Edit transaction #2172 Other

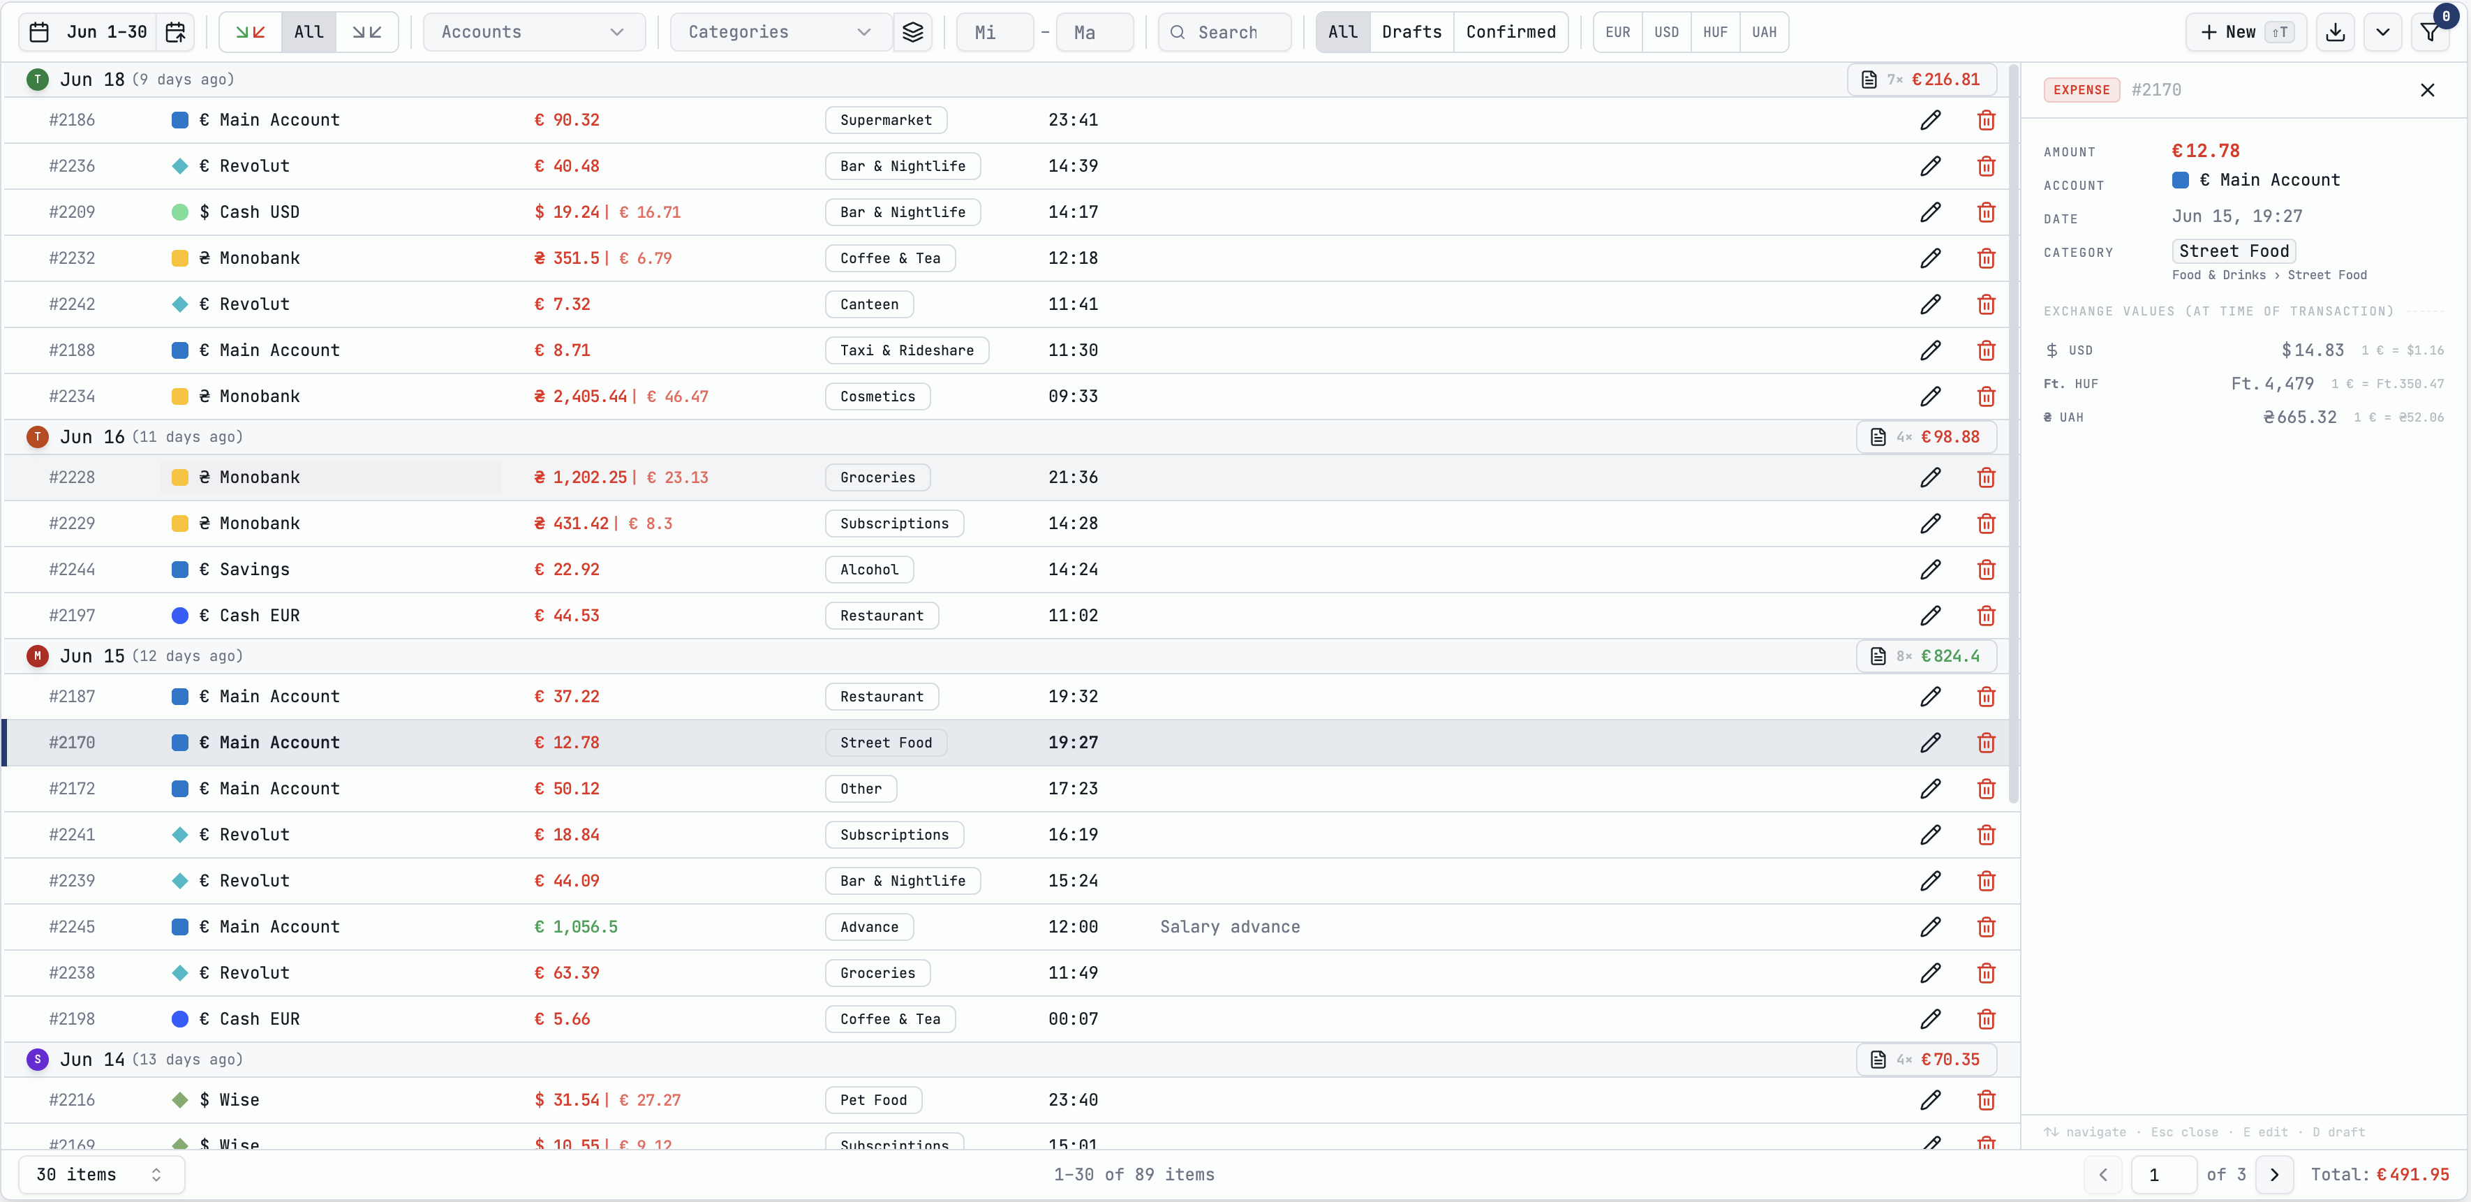pyautogui.click(x=1931, y=789)
